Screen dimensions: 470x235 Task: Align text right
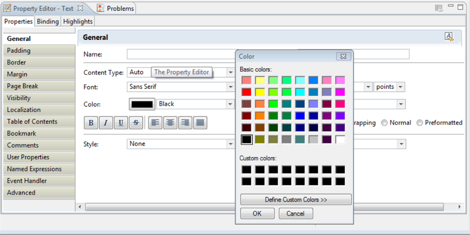[185, 123]
